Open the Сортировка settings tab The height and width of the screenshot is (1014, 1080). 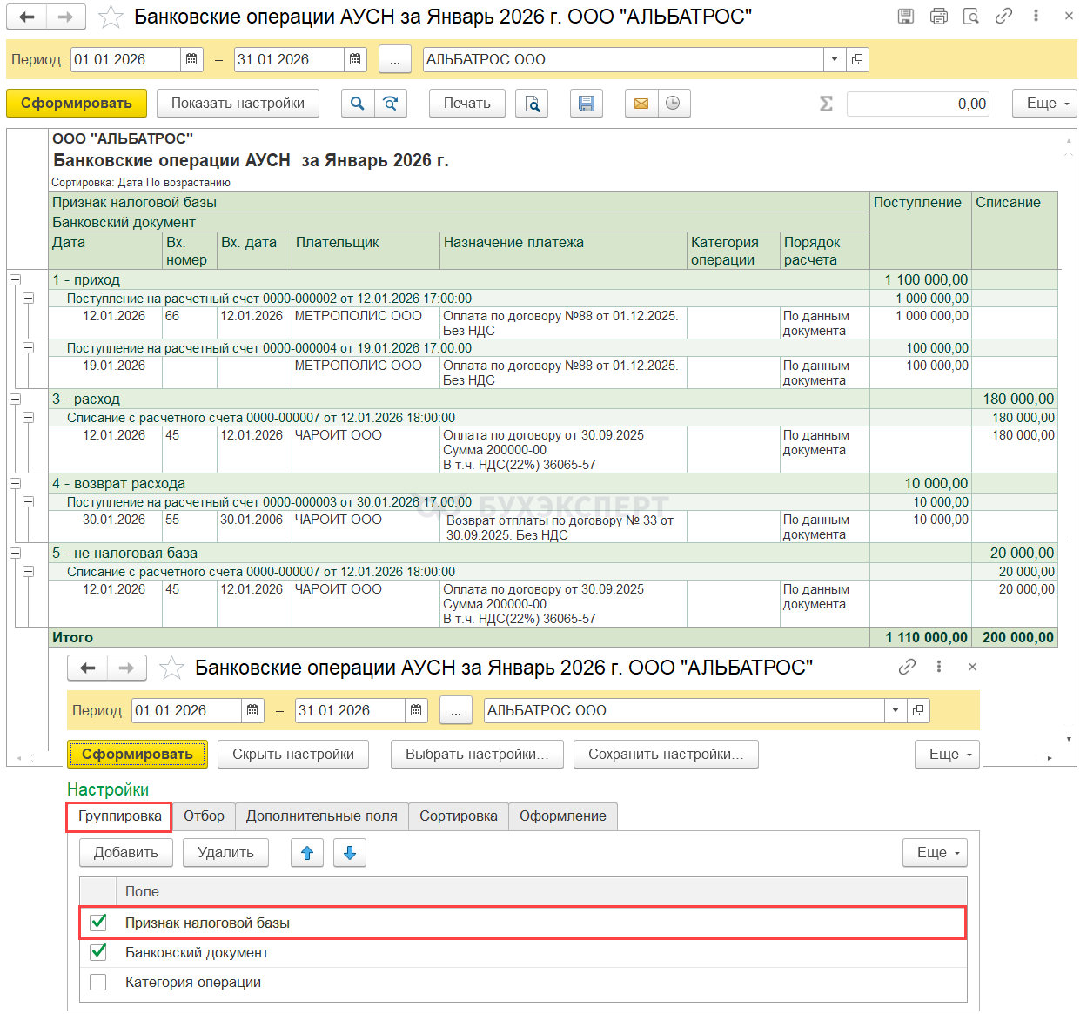458,816
